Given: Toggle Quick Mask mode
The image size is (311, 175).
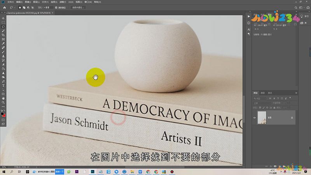Looking at the screenshot, I should (3, 120).
